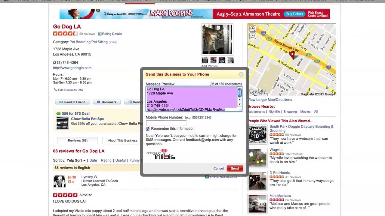Open the Wagville business link
The width and height of the screenshot is (385, 216).
pos(276,150)
